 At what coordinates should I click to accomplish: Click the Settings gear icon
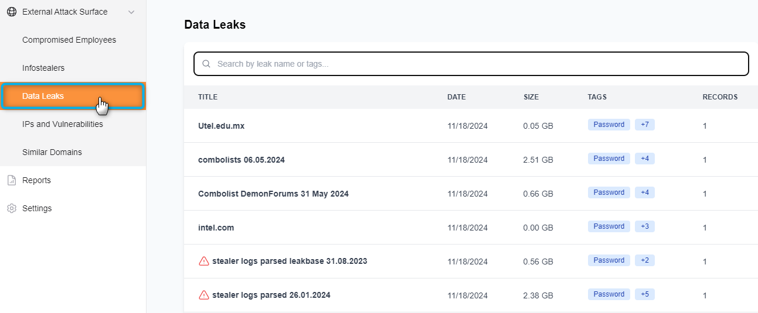pyautogui.click(x=11, y=208)
